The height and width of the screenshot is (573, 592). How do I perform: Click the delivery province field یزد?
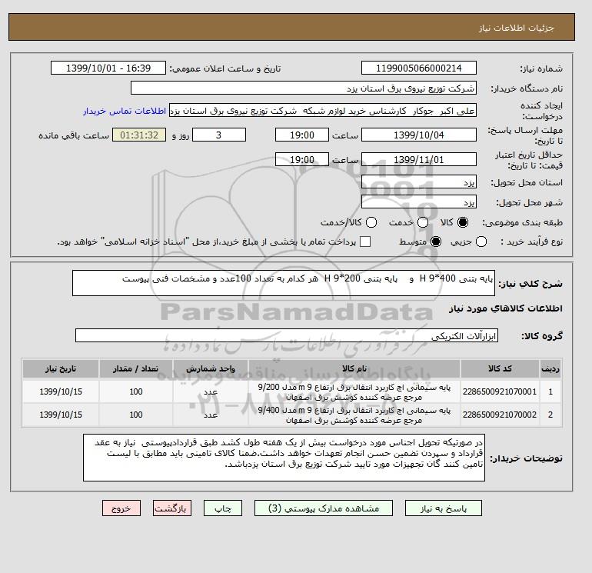(x=419, y=182)
